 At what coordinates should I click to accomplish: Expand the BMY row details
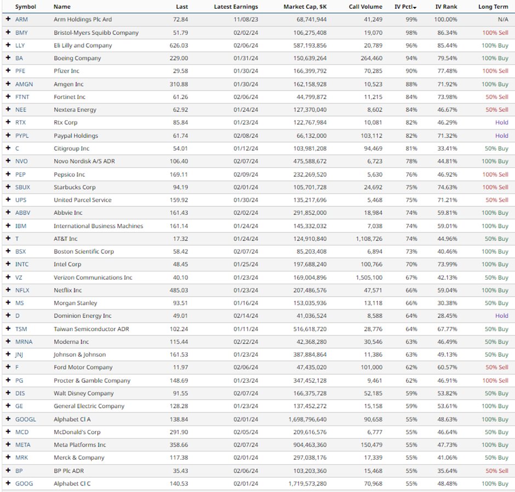coord(8,32)
